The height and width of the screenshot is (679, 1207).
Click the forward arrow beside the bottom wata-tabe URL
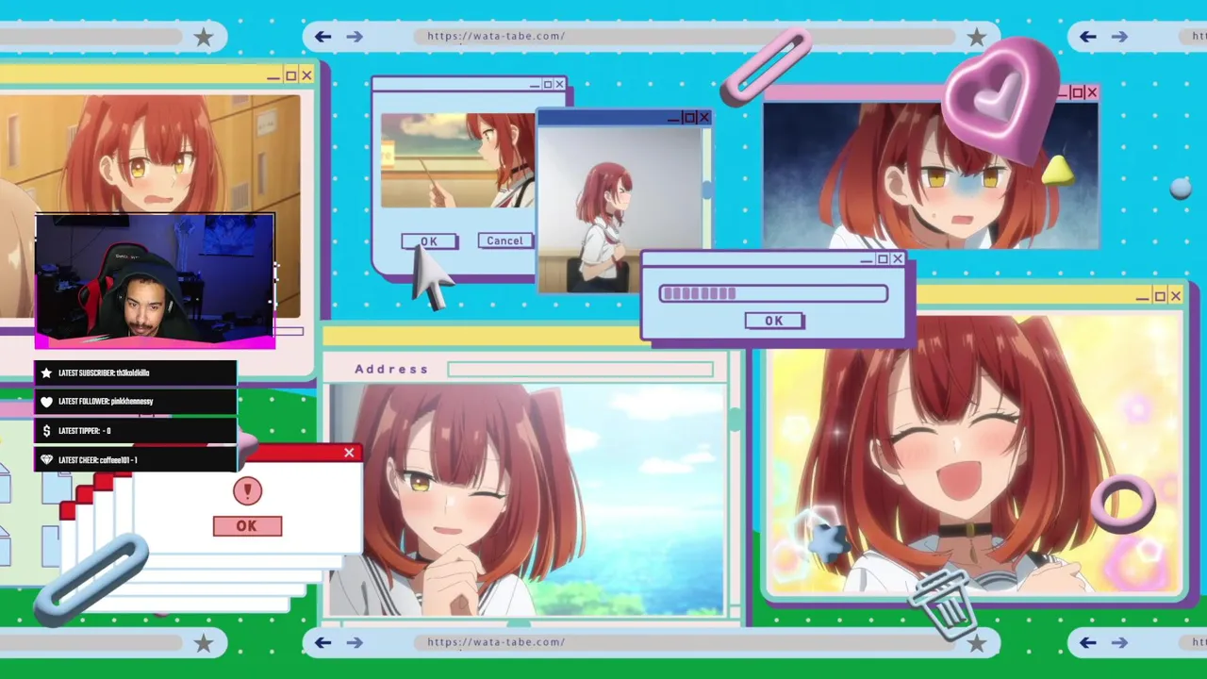pyautogui.click(x=355, y=642)
